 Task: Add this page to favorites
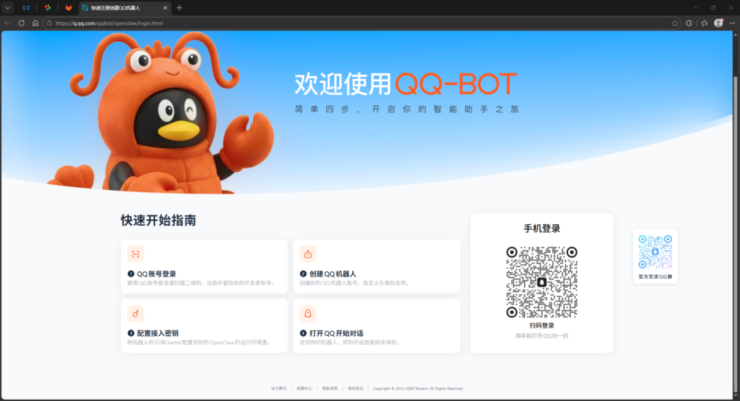coord(675,23)
